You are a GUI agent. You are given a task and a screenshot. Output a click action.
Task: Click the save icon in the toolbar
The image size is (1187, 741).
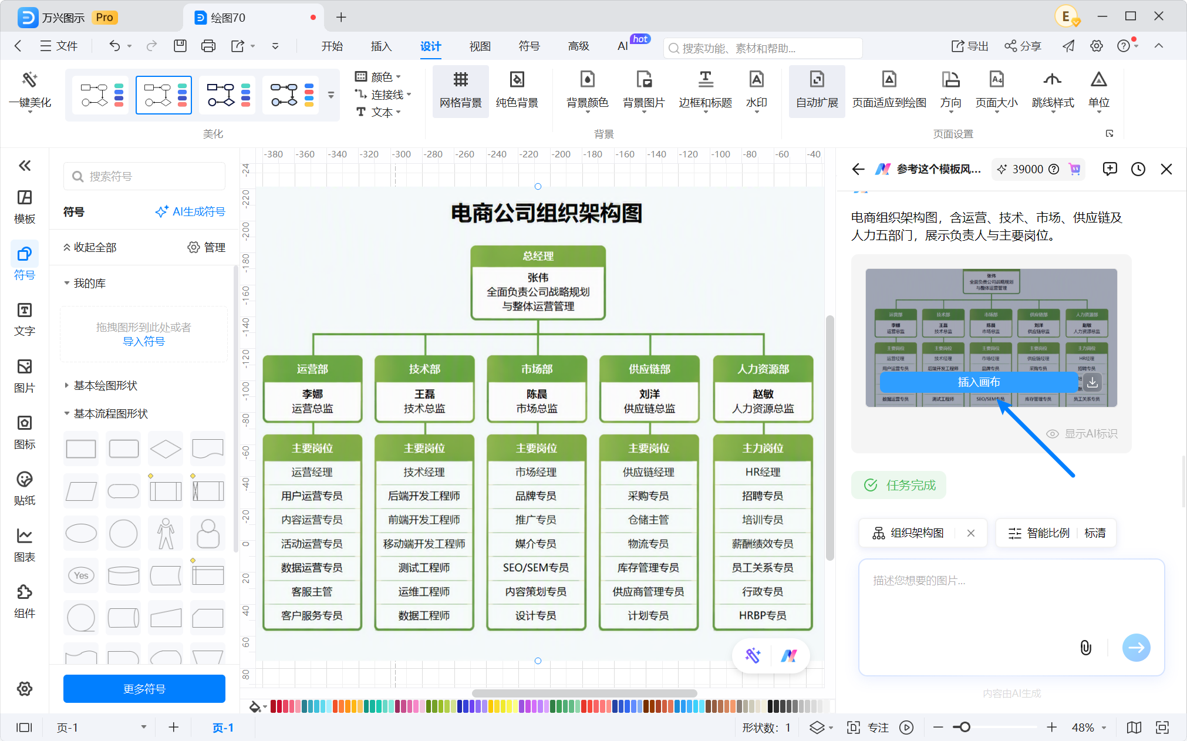[180, 46]
